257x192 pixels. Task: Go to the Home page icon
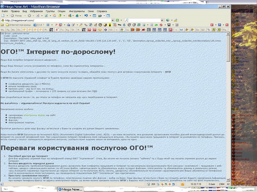[55, 16]
